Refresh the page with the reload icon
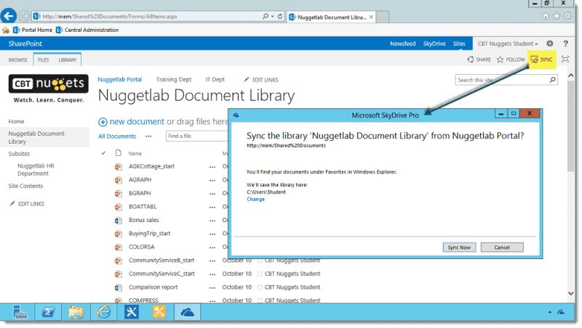Viewport: 582px width, 328px height. click(280, 16)
